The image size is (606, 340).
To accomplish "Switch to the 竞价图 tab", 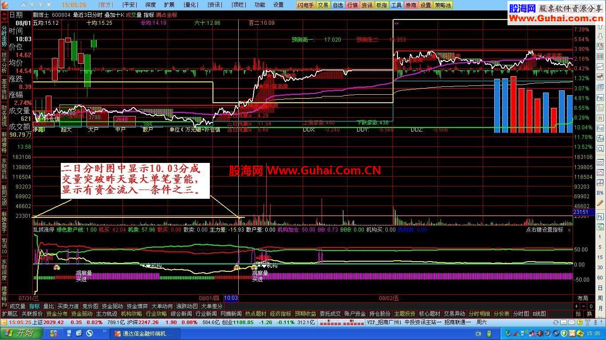I will click(x=90, y=306).
